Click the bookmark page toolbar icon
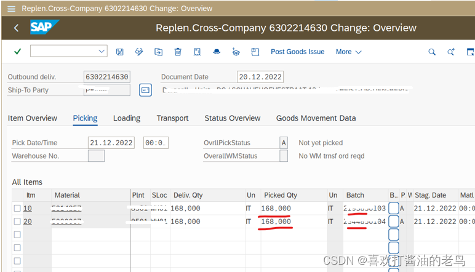 point(255,52)
